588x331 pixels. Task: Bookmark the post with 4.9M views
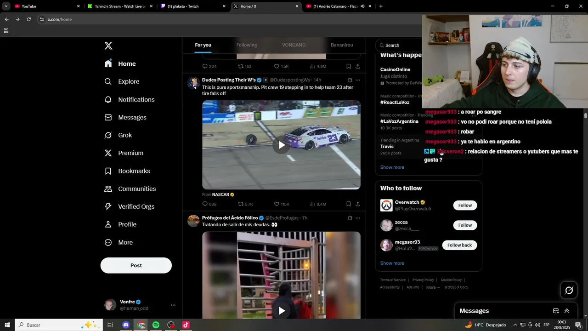point(349,67)
